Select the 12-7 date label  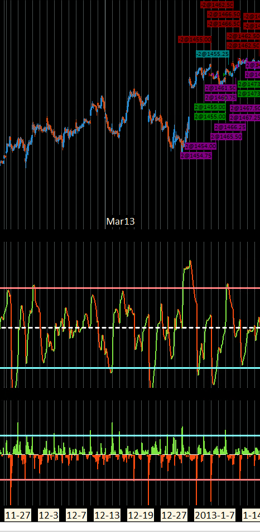click(76, 515)
